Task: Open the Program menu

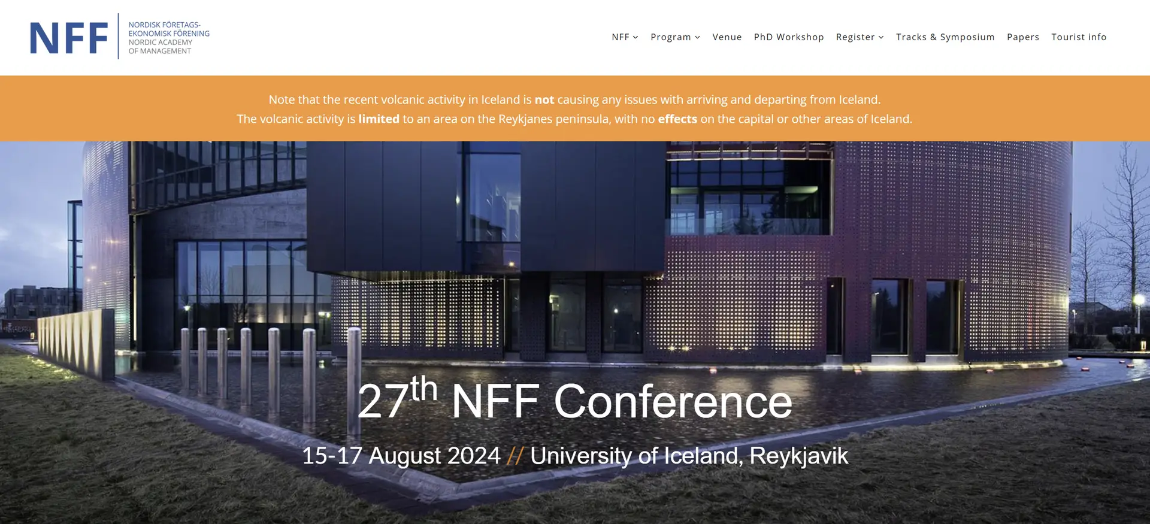Action: [x=671, y=37]
